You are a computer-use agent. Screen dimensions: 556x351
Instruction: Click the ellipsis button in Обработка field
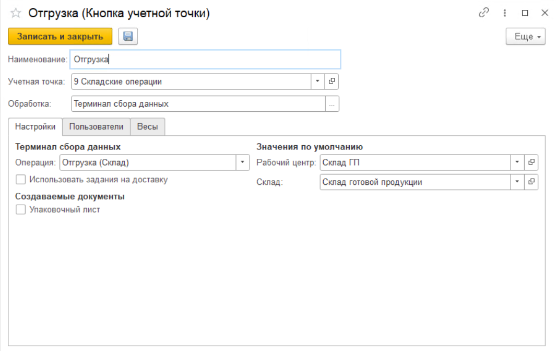click(x=332, y=104)
